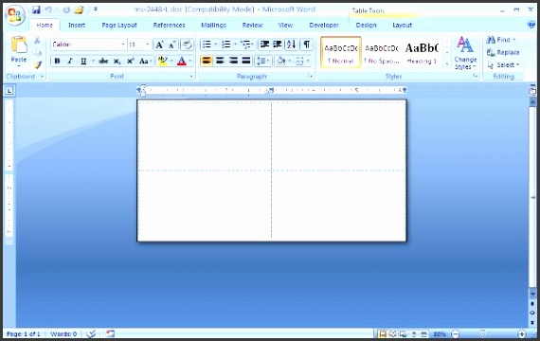The height and width of the screenshot is (341, 540).
Task: Save the document from Quick Access Toolbar
Action: (x=36, y=10)
